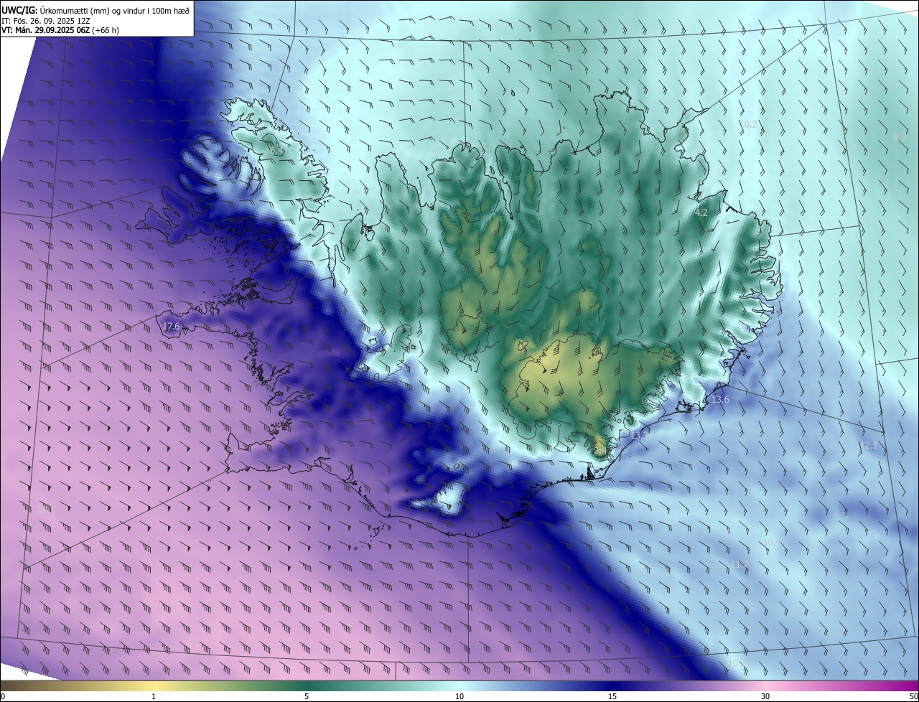Click the colorbar tick labeled 10

pyautogui.click(x=459, y=697)
